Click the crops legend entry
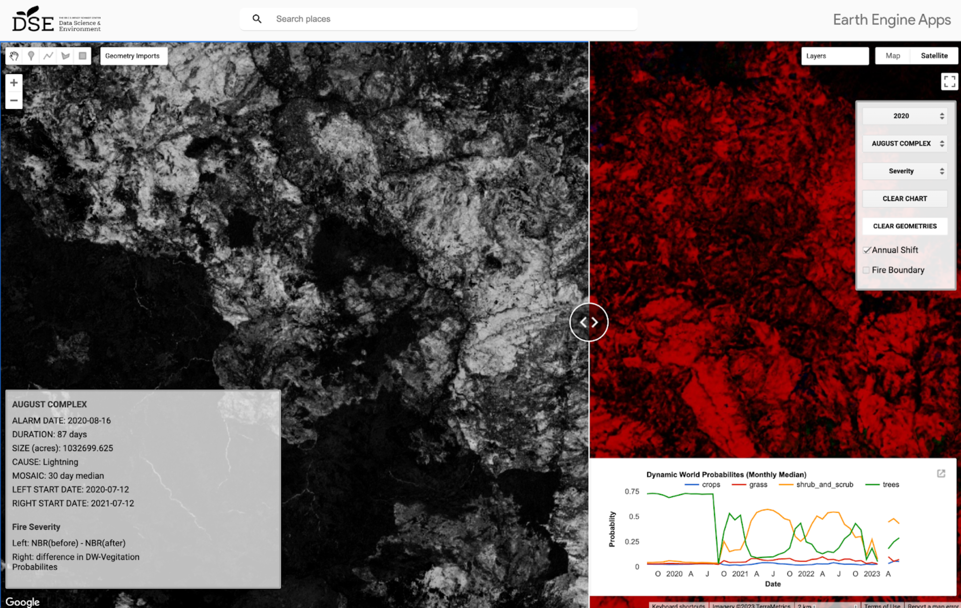Screen dimensions: 961x608 702,485
